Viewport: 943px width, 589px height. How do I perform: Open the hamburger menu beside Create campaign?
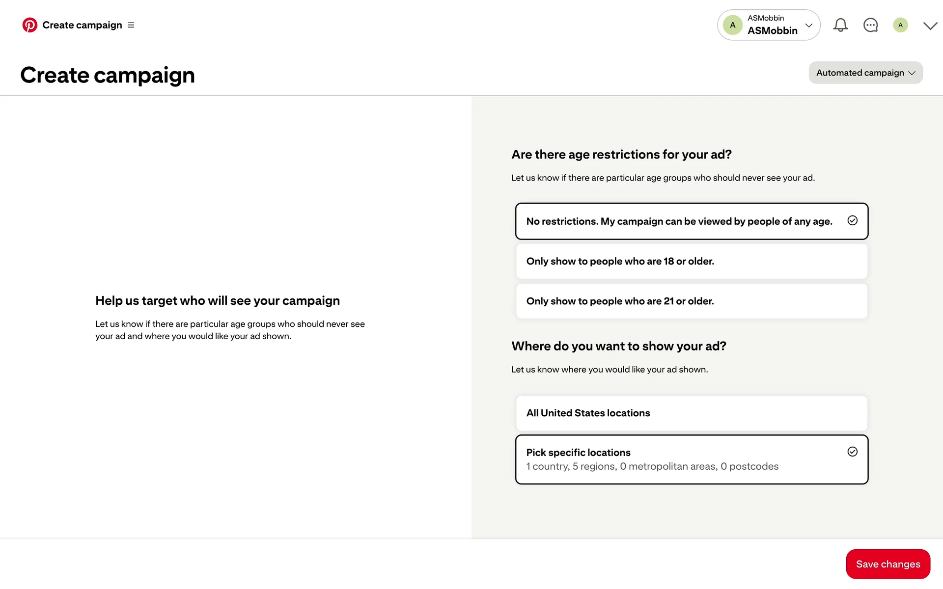(x=131, y=25)
